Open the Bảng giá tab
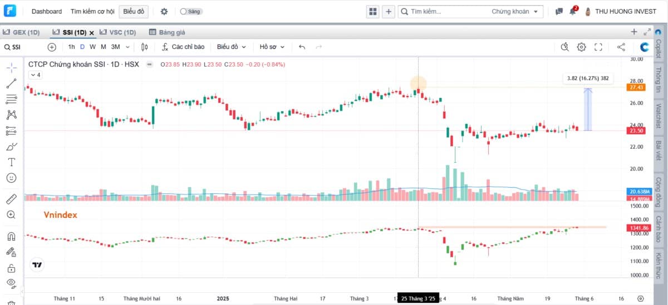Screen dimensions: 668x305 click(x=167, y=32)
